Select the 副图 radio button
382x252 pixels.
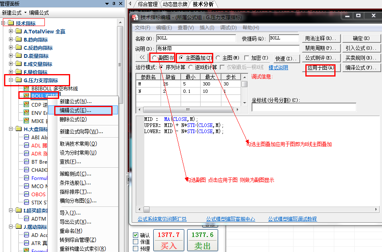coord(154,58)
